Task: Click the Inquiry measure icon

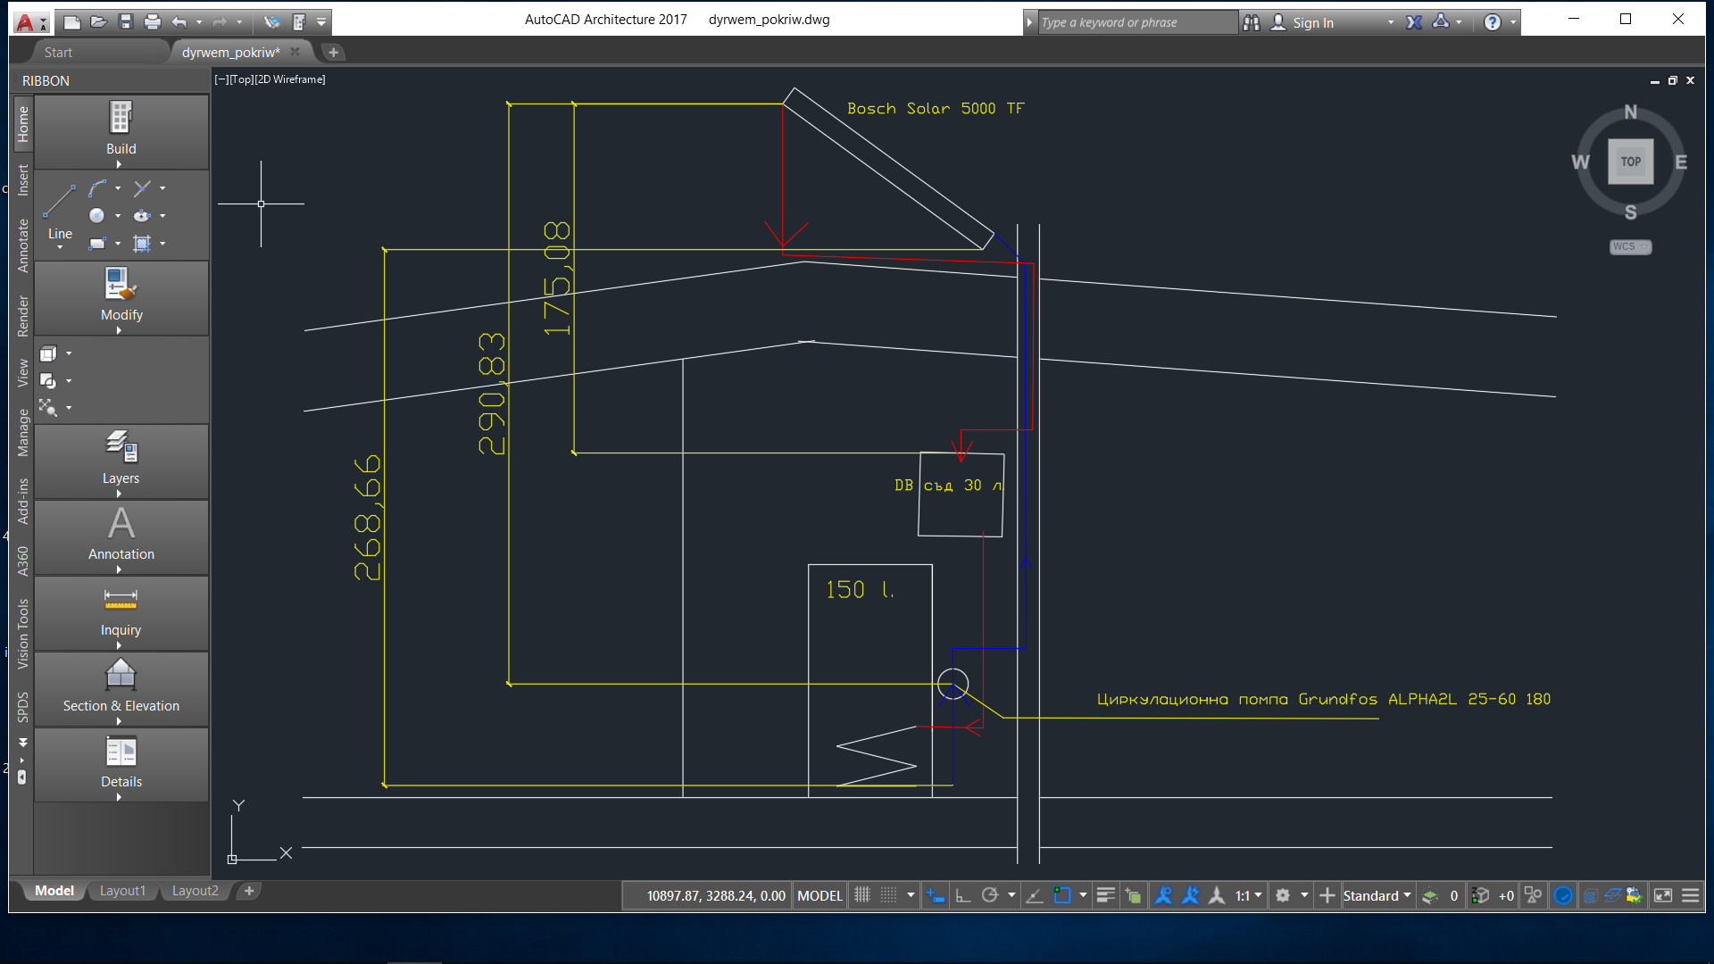Action: point(121,599)
